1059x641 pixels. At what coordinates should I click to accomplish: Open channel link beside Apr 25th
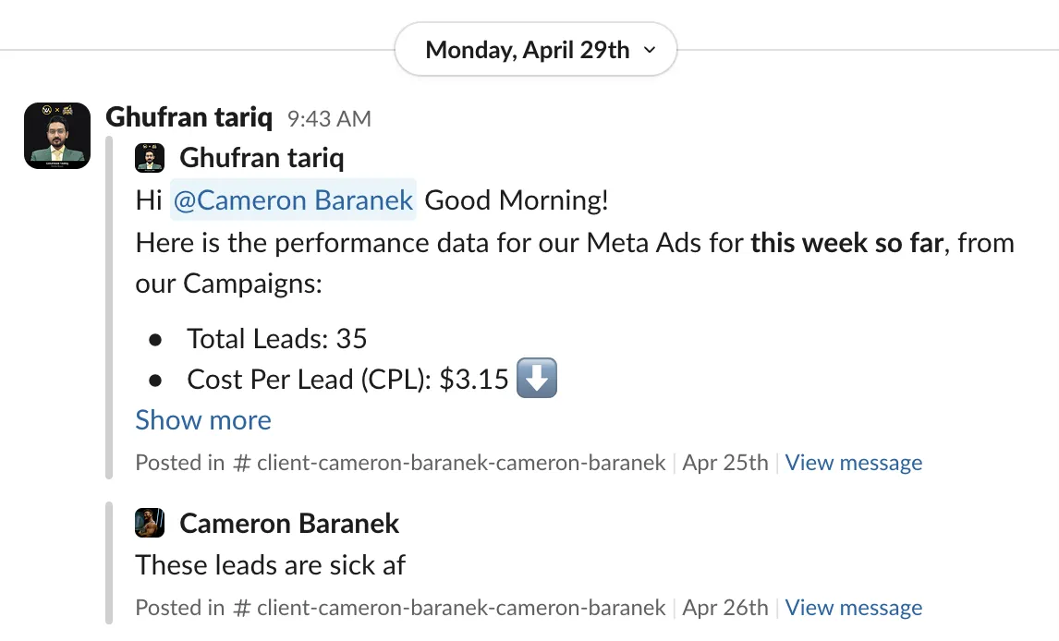click(449, 462)
